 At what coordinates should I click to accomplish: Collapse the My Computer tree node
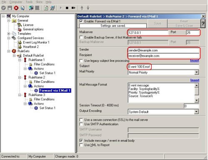[x=3, y=16]
